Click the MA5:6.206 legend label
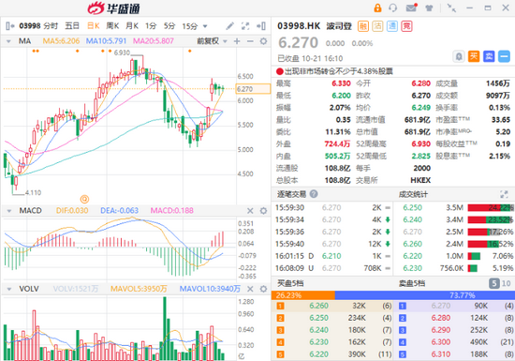 click(x=61, y=41)
